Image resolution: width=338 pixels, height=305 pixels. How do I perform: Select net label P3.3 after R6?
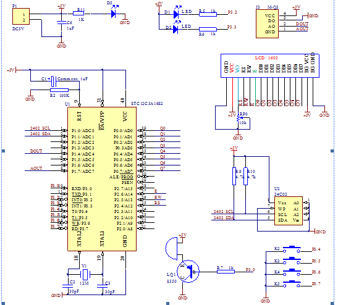(232, 27)
